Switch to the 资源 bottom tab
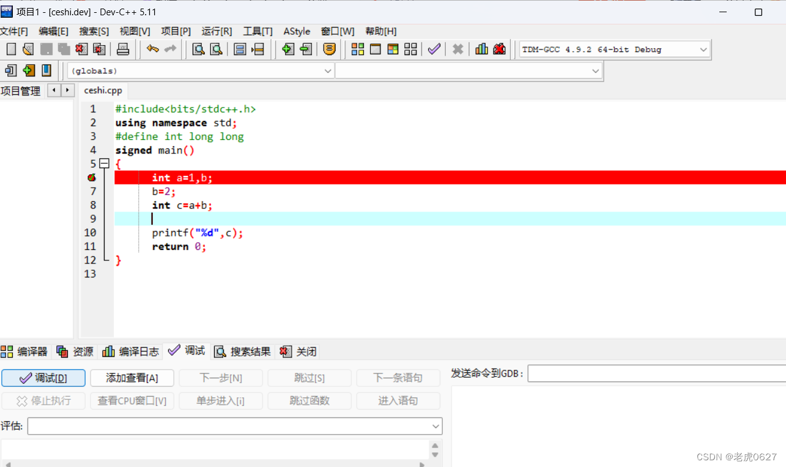This screenshot has width=786, height=467. (75, 351)
